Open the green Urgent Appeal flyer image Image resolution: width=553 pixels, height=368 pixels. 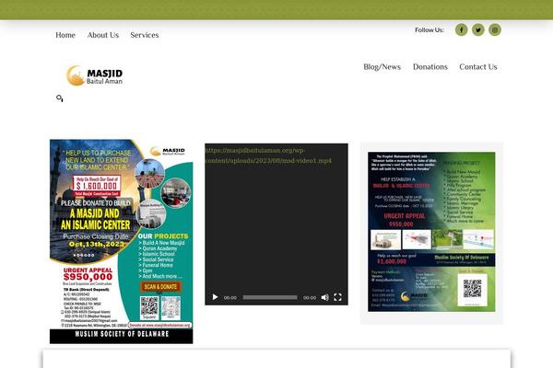pyautogui.click(x=431, y=232)
